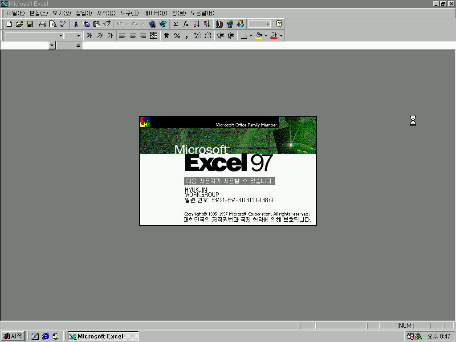Click the AutoSum sigma icon
The height and width of the screenshot is (342, 456).
click(x=175, y=24)
